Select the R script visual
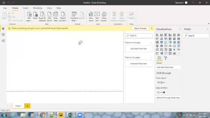210x118 pixels. click(x=174, y=49)
